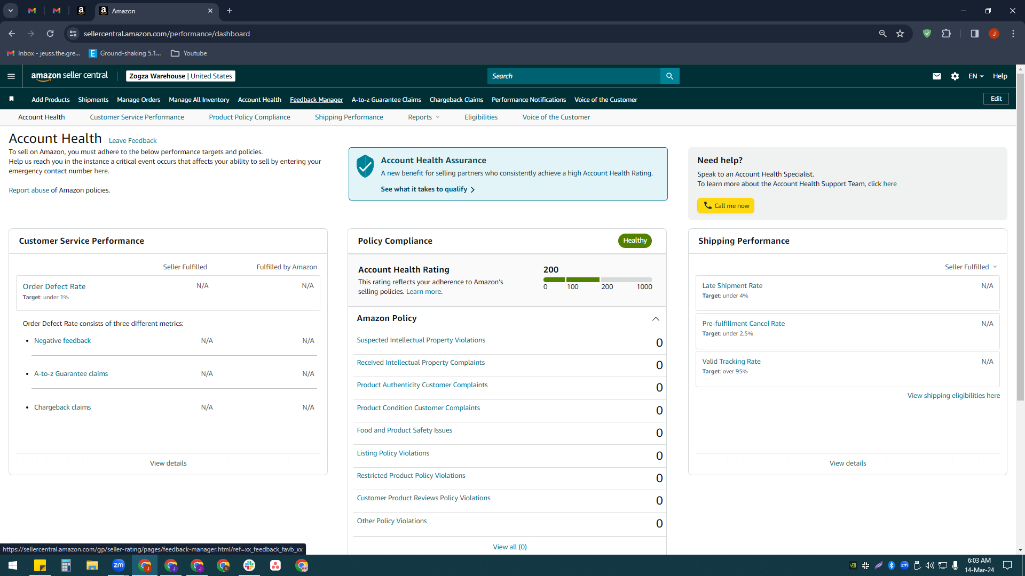Click the Healthy status badge
Image resolution: width=1025 pixels, height=576 pixels.
(x=635, y=241)
